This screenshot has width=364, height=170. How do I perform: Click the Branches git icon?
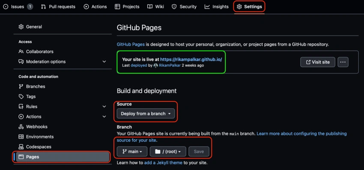click(x=21, y=86)
